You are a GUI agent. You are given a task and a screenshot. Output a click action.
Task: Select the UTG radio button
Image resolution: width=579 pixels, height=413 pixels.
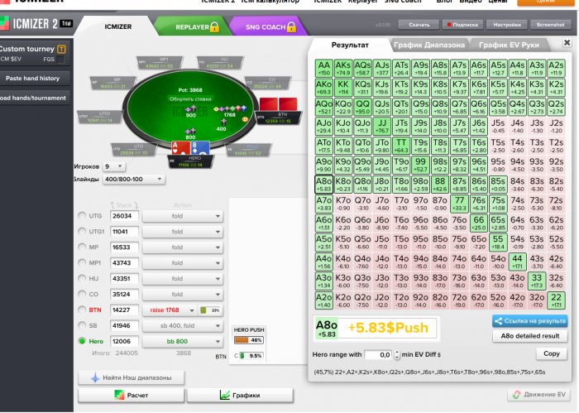tap(82, 215)
